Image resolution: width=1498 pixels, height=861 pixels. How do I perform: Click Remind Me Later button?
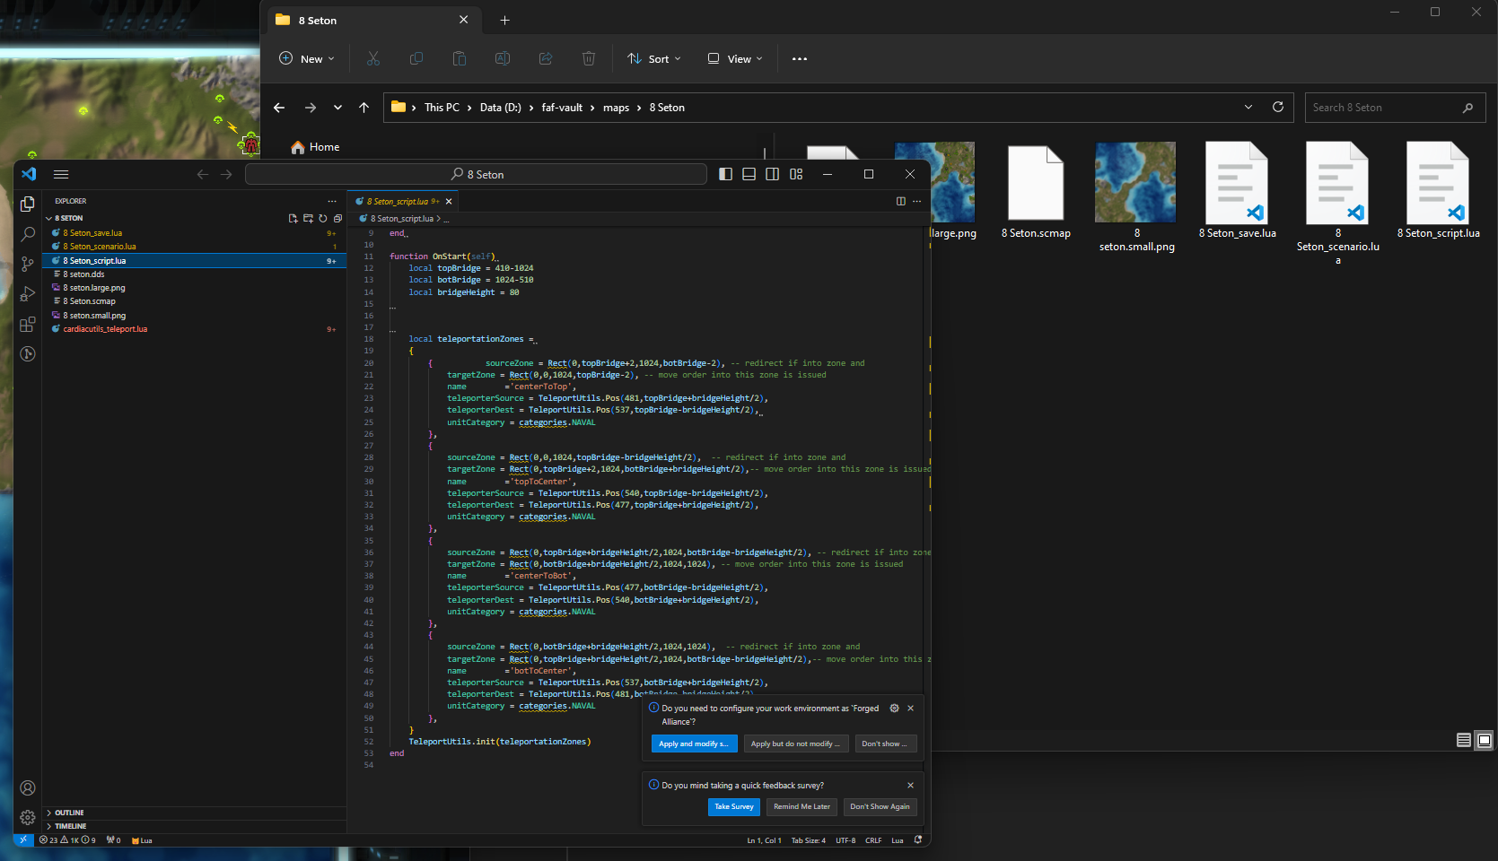click(x=802, y=807)
